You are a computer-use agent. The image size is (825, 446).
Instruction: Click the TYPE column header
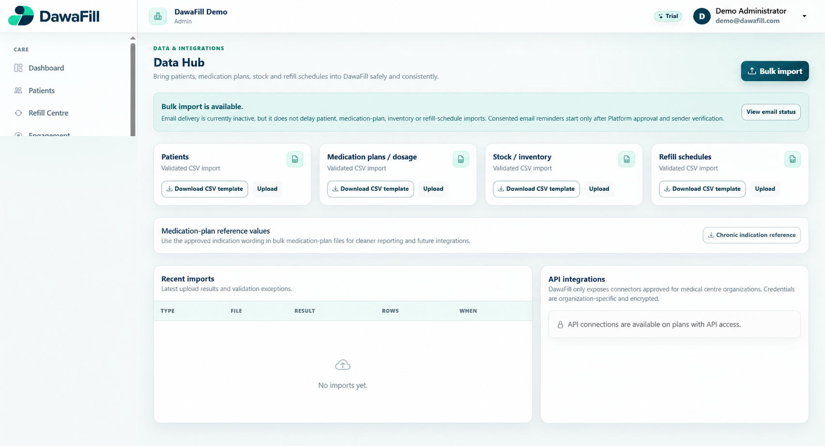point(168,311)
